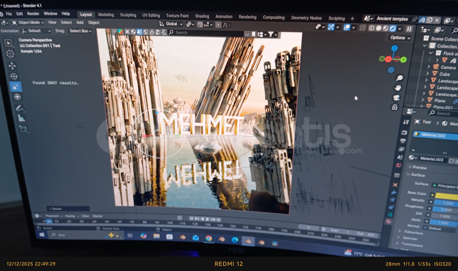Open the Modifiers wrench properties tab

393,192
